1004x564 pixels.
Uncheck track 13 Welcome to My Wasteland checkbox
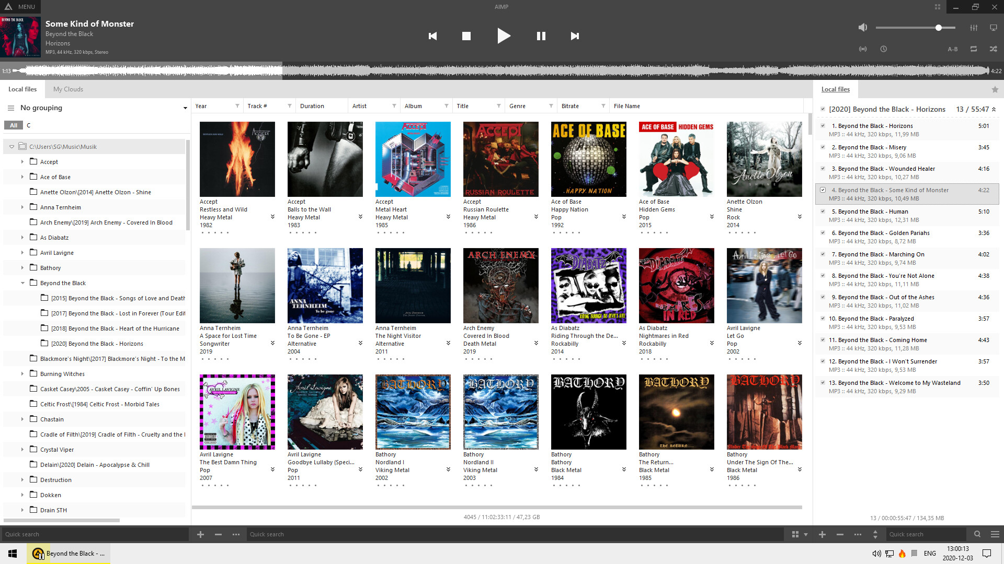coord(823,383)
